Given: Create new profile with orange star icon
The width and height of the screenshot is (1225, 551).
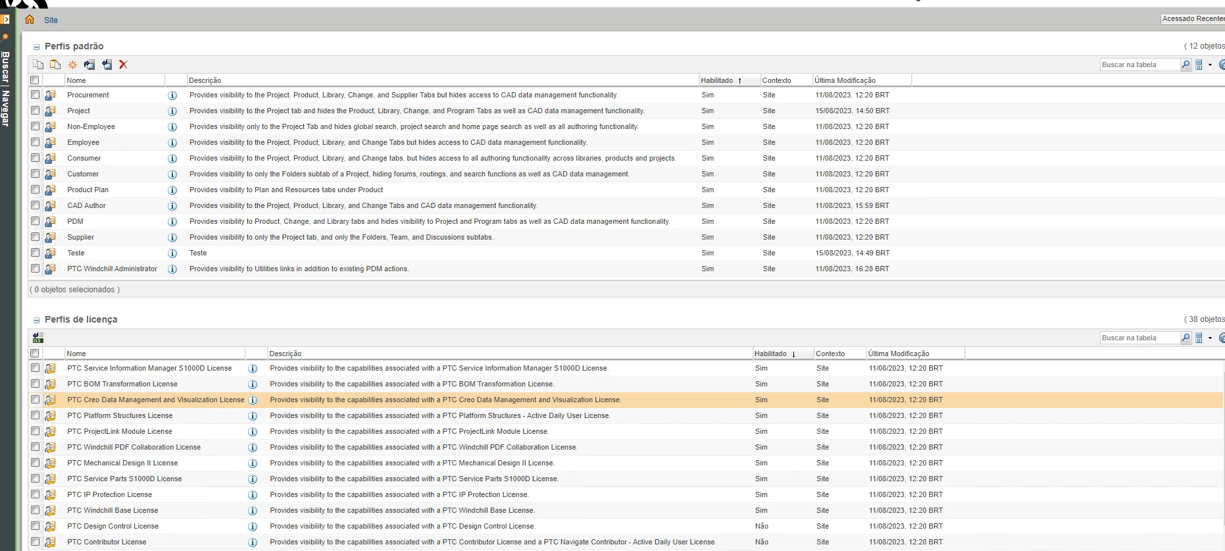Looking at the screenshot, I should (72, 65).
